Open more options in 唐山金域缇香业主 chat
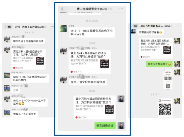184x137 pixels. (121, 9)
